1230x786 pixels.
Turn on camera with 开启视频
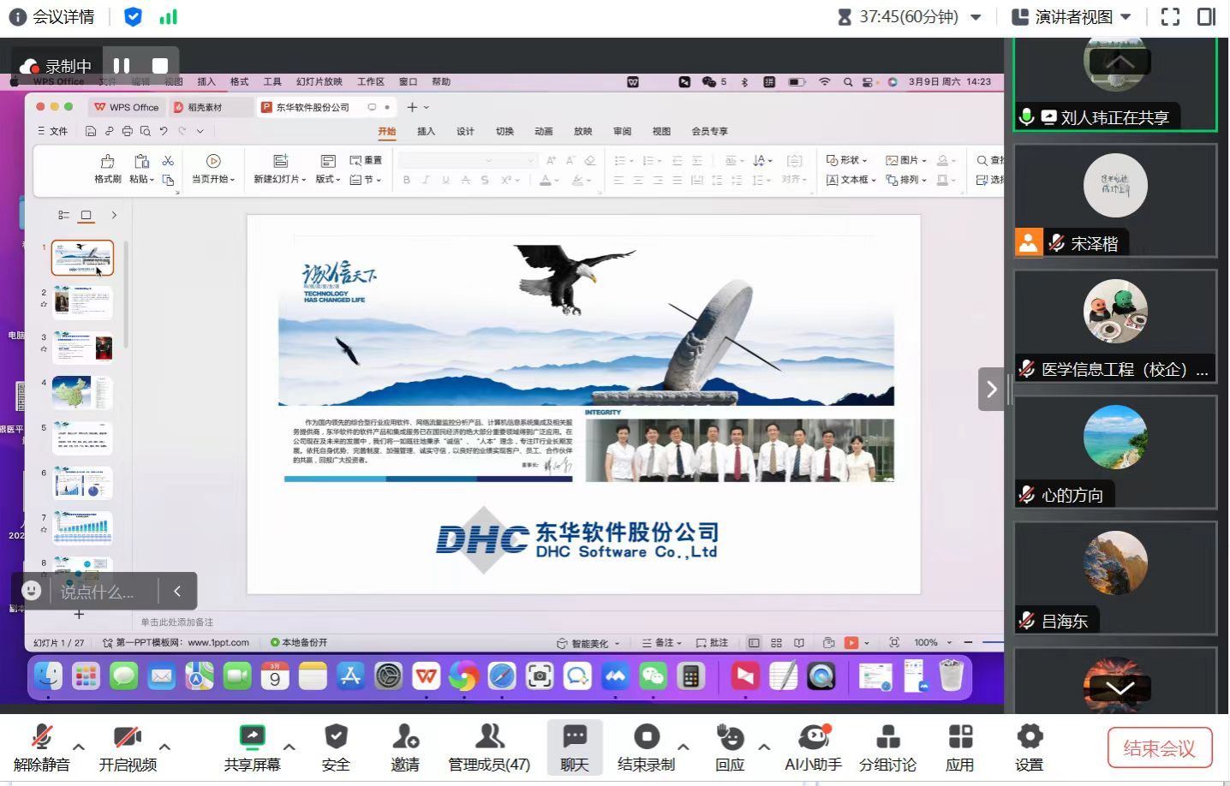tap(128, 737)
